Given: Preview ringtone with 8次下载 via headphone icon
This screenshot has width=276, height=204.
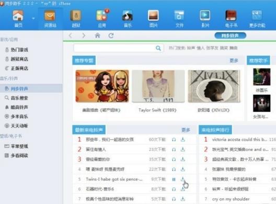Looking at the screenshot, I should 174,189.
